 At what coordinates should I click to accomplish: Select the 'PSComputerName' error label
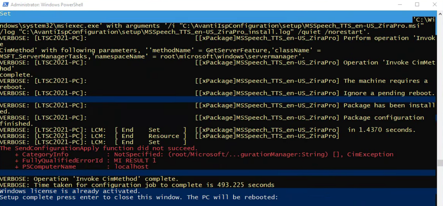coord(49,167)
